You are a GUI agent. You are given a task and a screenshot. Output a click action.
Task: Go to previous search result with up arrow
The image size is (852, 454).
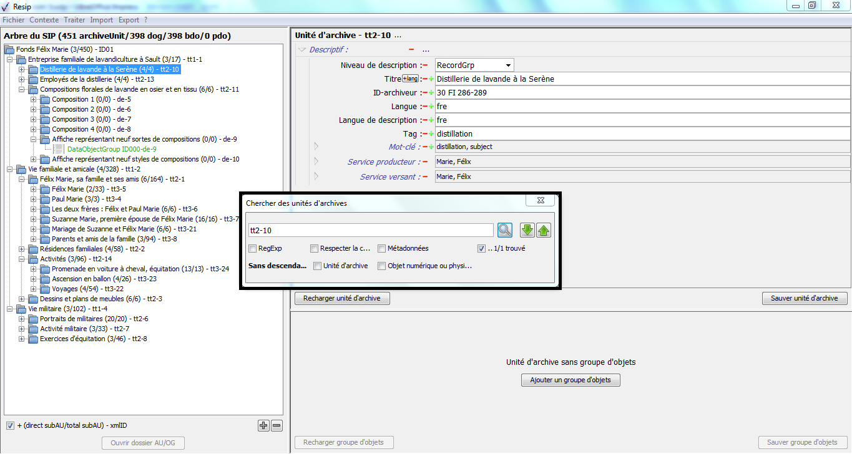544,230
